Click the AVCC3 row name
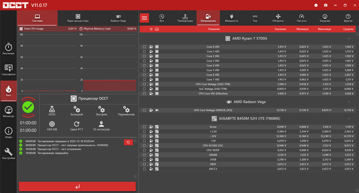Image resolution: width=359 pixels, height=193 pixels. pyautogui.click(x=213, y=169)
